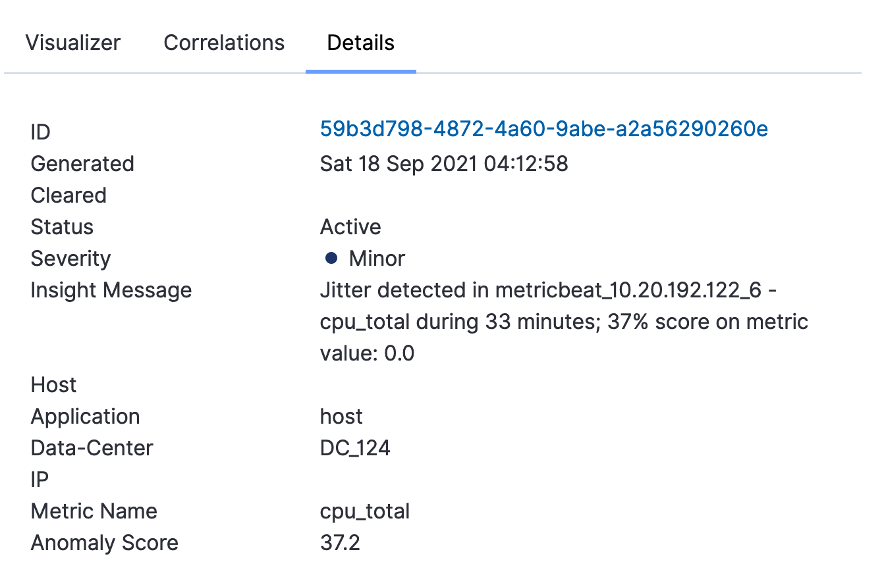The width and height of the screenshot is (884, 579).
Task: Click the Cleared field label
Action: point(69,195)
